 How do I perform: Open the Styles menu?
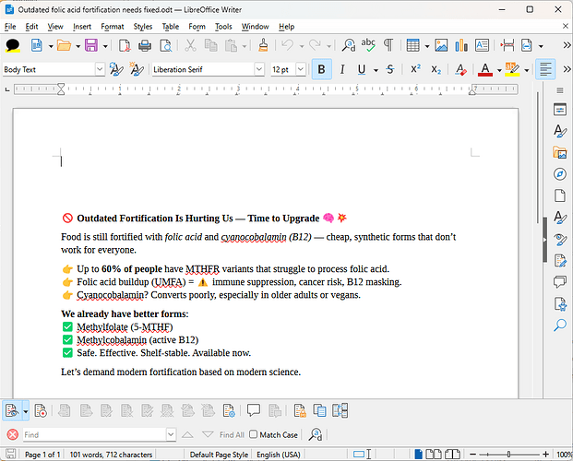[x=142, y=27]
